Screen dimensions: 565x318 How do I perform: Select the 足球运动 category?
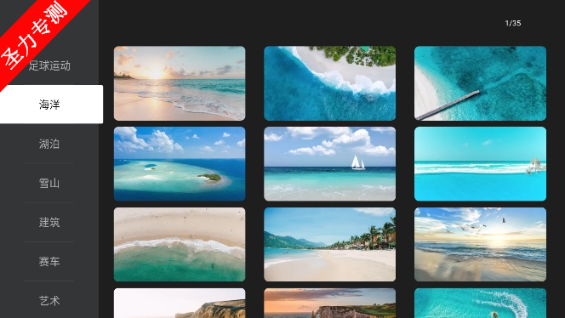click(49, 65)
